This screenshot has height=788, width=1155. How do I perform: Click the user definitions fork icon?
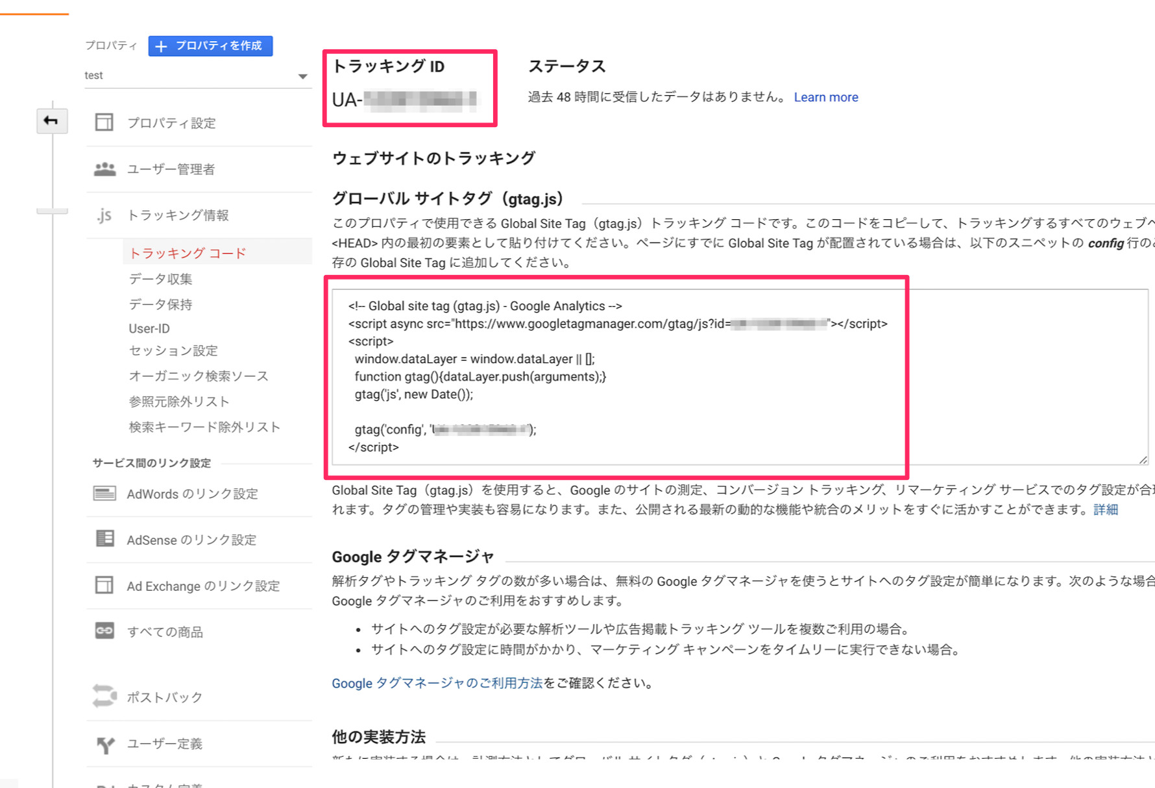(x=105, y=744)
